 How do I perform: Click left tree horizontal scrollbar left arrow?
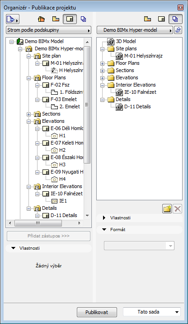point(10,223)
